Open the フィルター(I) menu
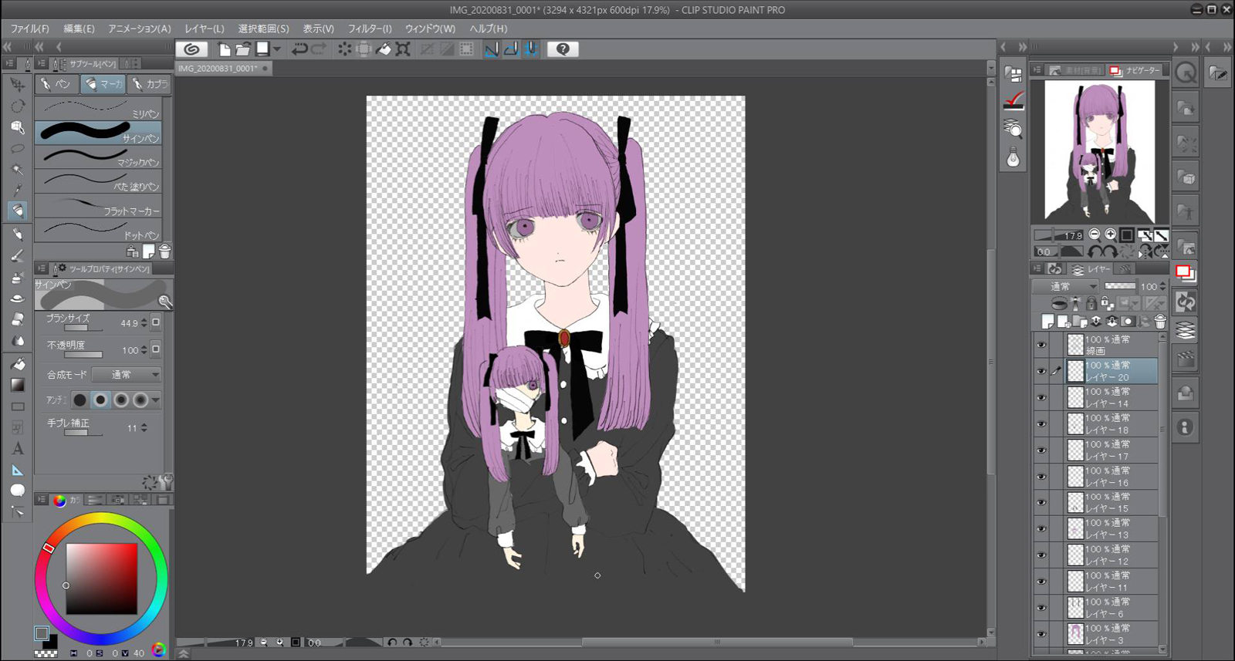This screenshot has height=661, width=1235. [x=370, y=29]
